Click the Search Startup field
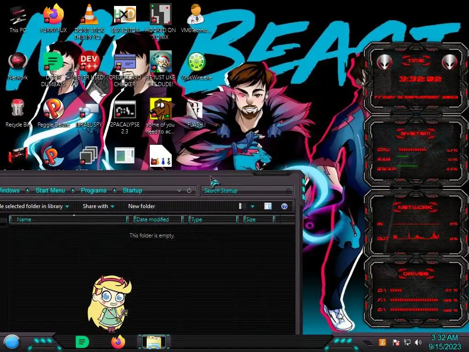The image size is (469, 352). tap(247, 191)
